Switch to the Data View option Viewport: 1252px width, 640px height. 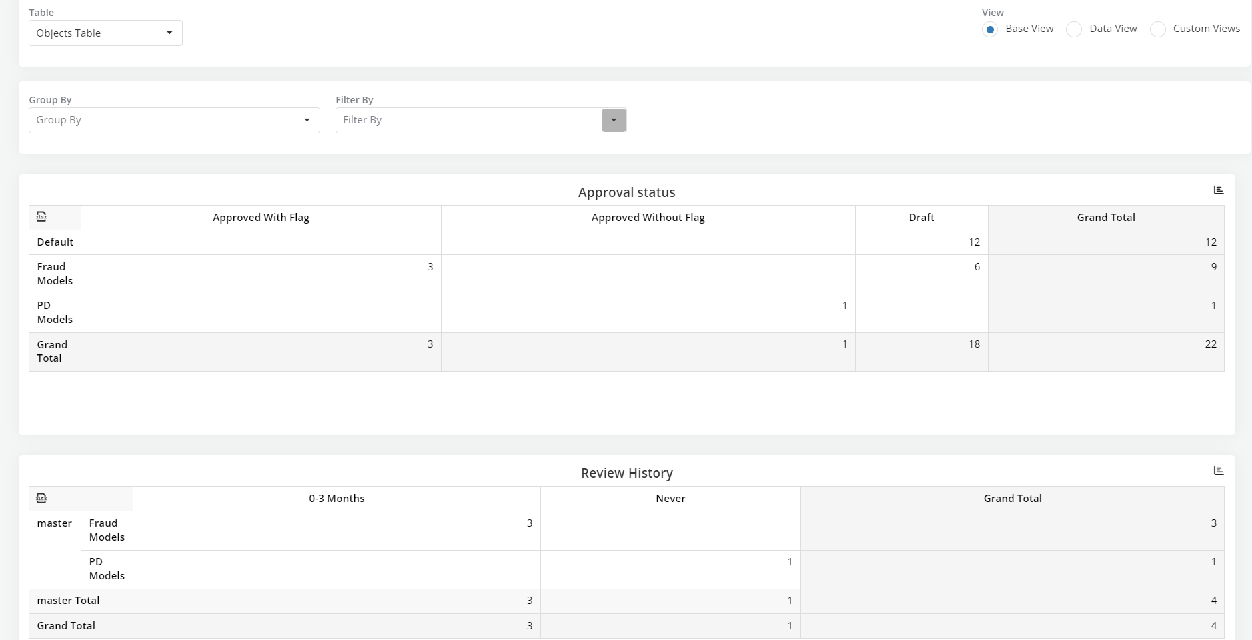point(1074,29)
